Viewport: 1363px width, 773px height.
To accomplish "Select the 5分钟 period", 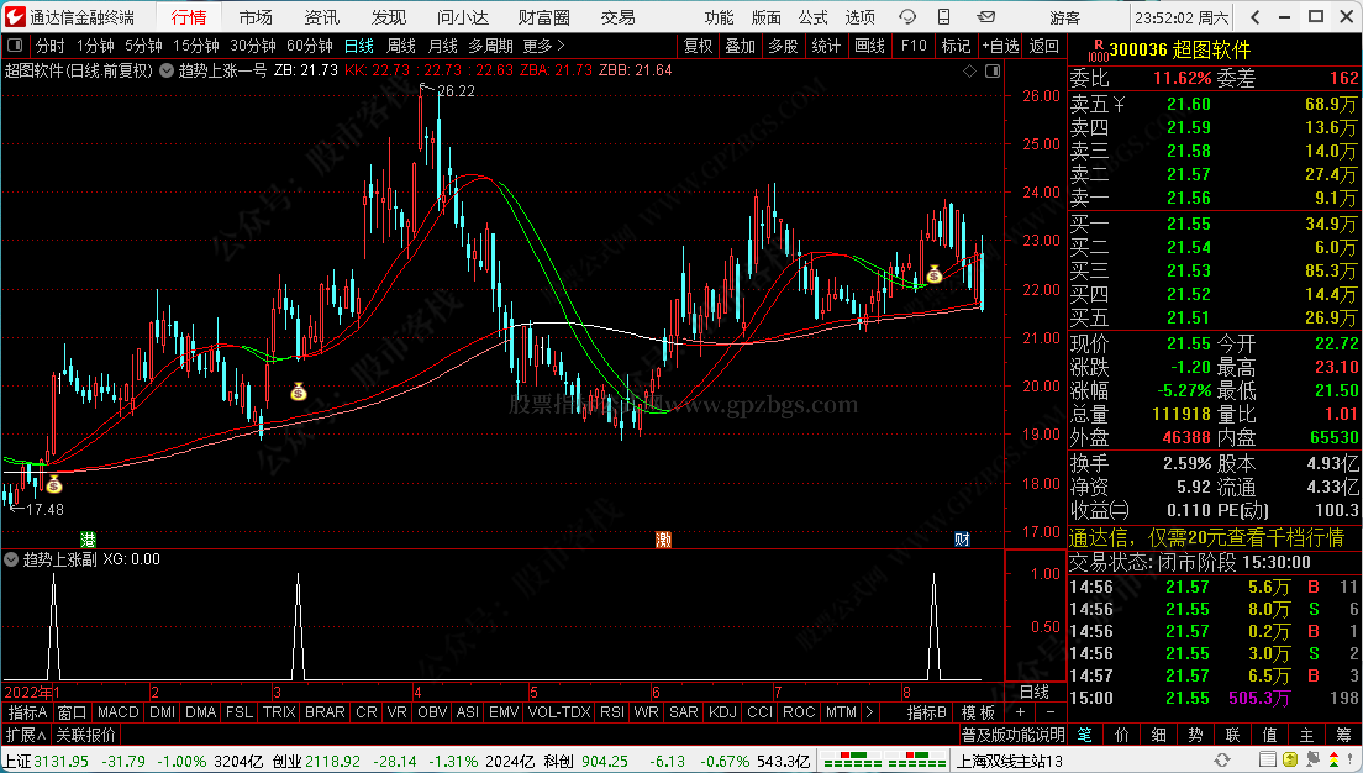I will pos(143,46).
